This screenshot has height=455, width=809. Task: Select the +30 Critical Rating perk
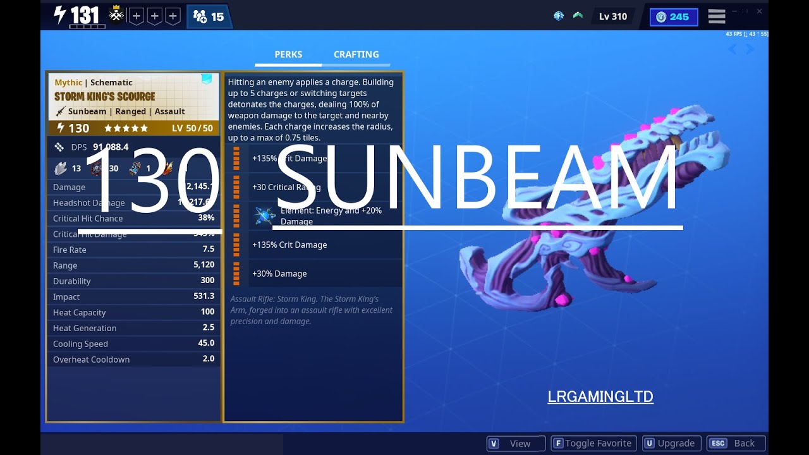(325, 187)
